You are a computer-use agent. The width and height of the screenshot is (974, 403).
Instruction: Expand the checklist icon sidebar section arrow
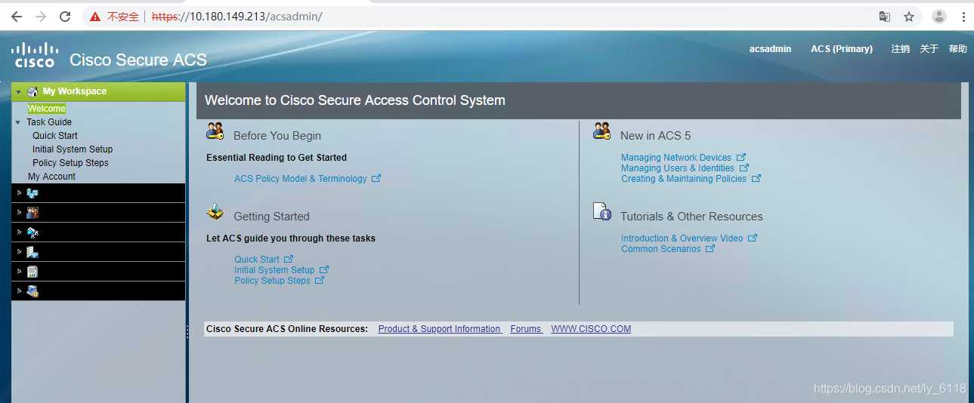click(x=19, y=252)
